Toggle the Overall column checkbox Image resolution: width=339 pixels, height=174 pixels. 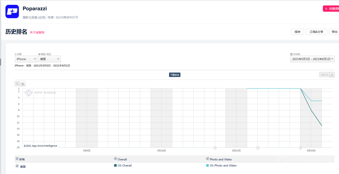point(116,159)
